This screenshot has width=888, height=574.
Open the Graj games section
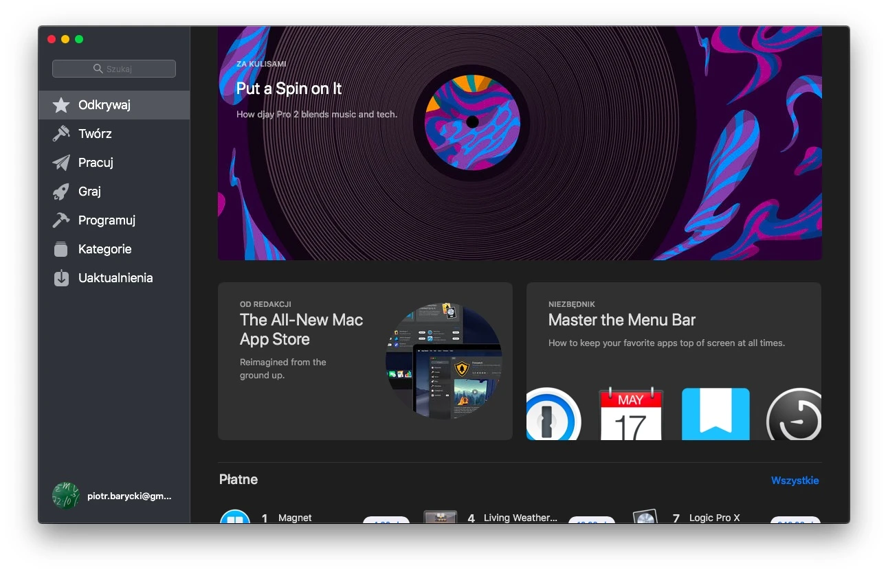tap(114, 192)
